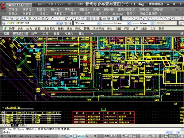This screenshot has height=138, width=184.
Task: Click the Save icon in standard toolbar
Action: pos(12,19)
